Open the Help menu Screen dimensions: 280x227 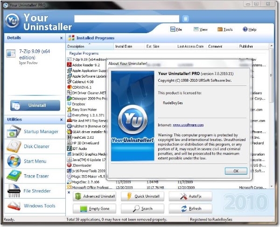coord(250,29)
